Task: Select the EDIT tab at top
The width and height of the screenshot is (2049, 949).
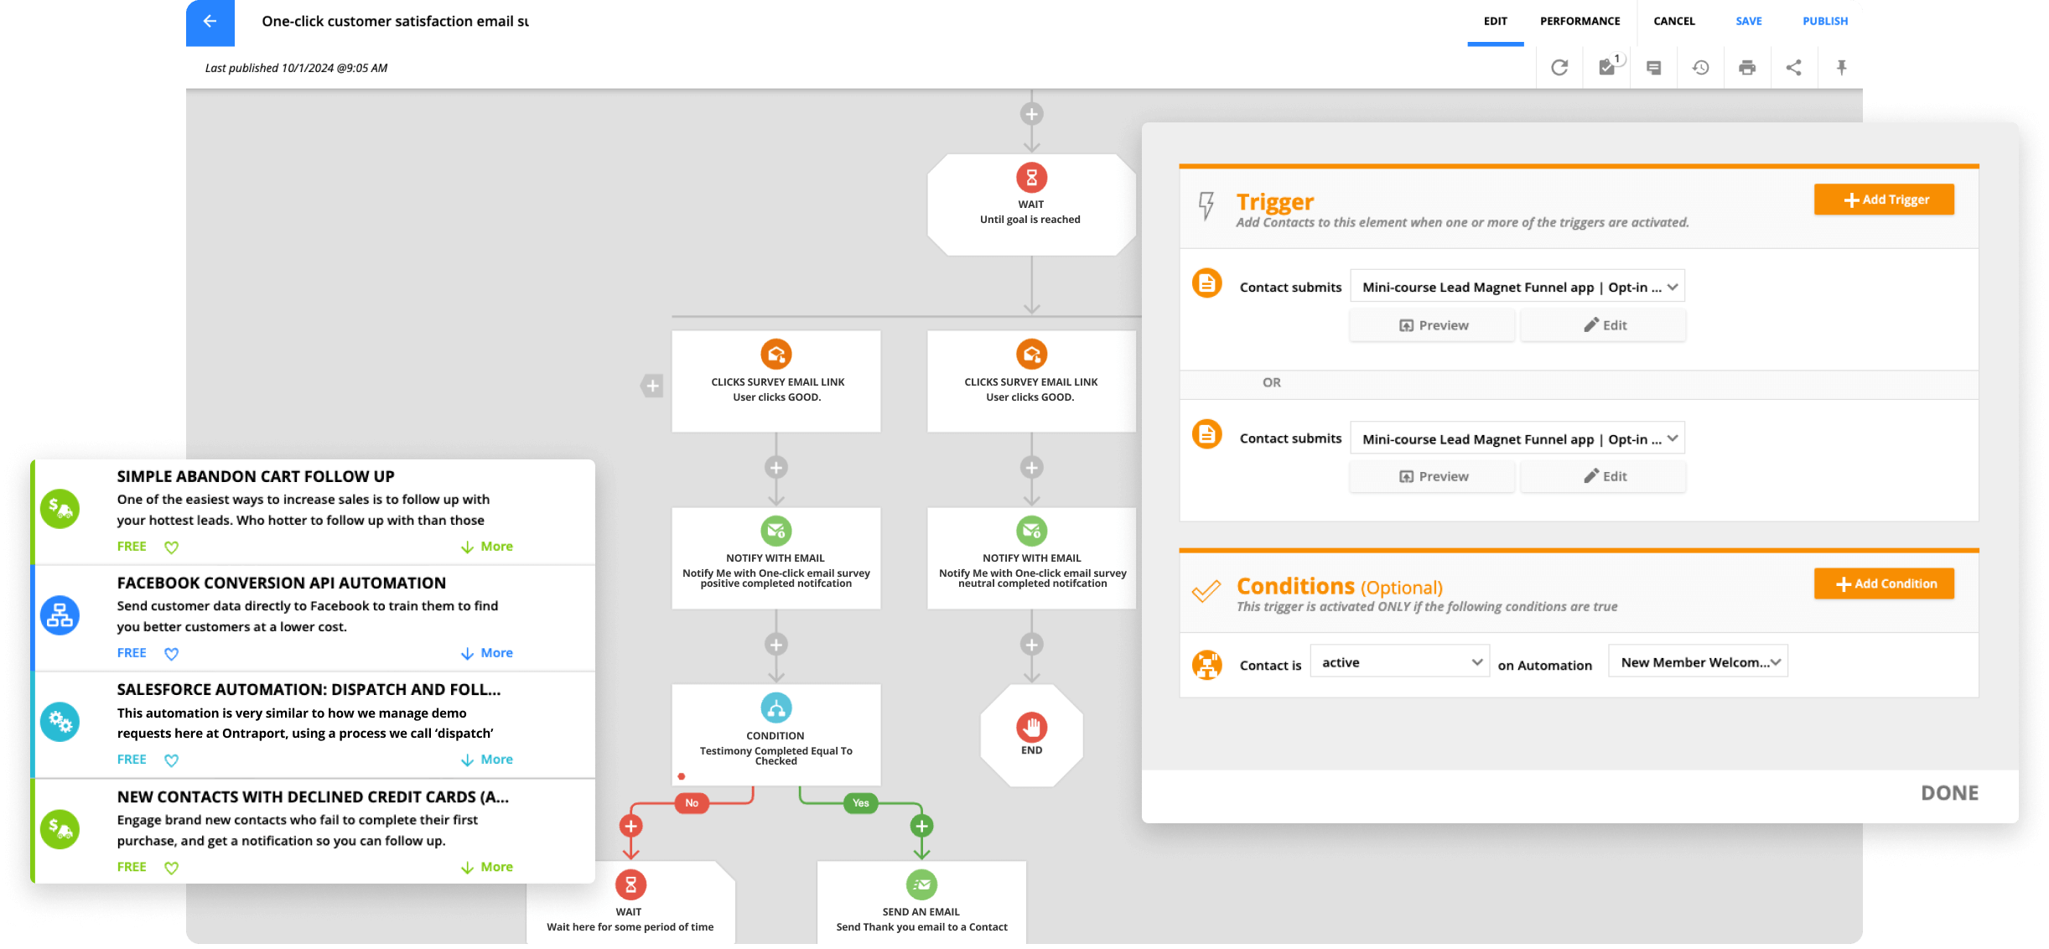Action: point(1495,21)
